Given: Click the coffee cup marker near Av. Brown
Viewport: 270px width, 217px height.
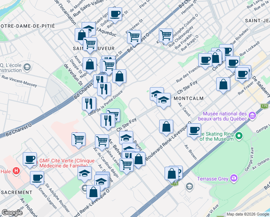Looking at the screenshot, I should (x=194, y=131).
